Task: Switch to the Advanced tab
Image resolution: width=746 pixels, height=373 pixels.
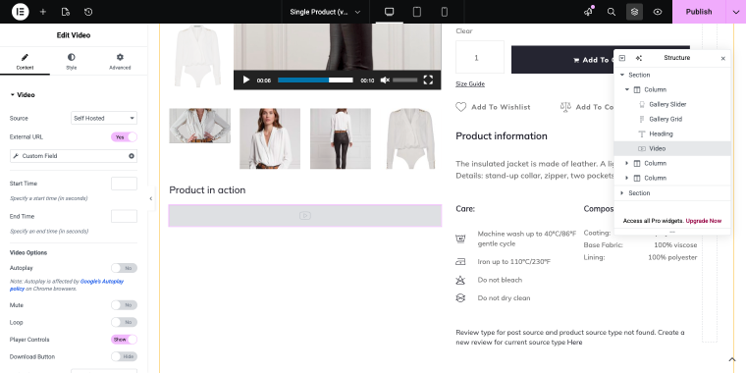Action: click(x=120, y=62)
